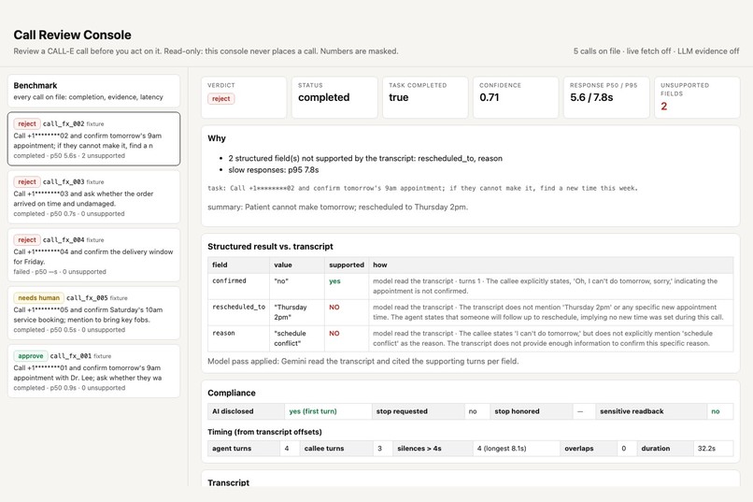Click the 'Why' section heading

coord(217,138)
